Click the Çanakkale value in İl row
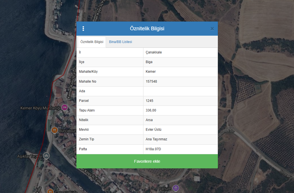The image size is (294, 193). 154,52
